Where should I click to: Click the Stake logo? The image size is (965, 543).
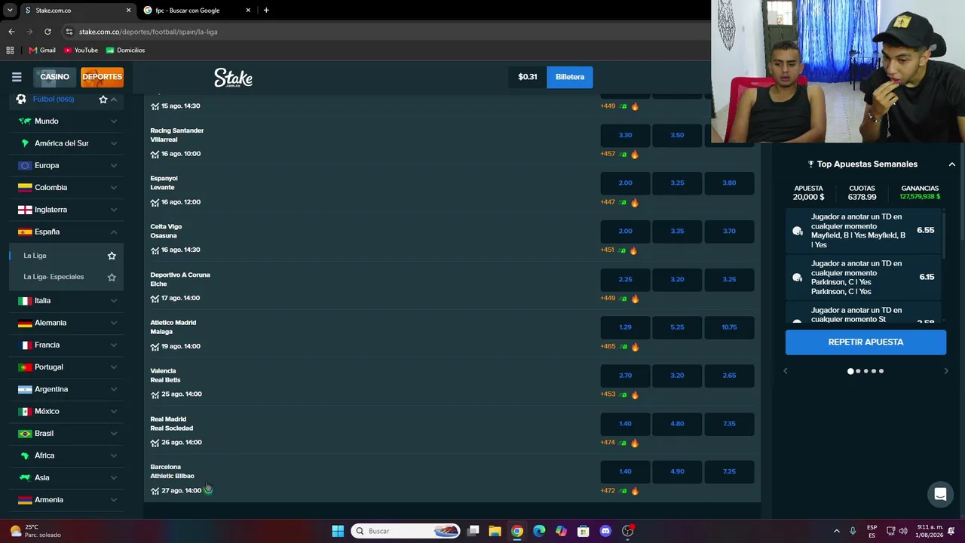(233, 78)
